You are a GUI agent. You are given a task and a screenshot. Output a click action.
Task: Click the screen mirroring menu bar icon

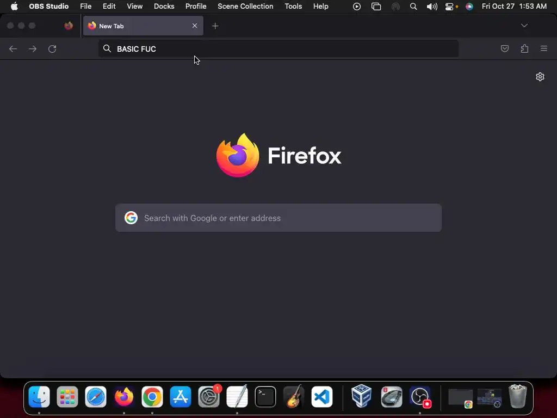tap(376, 7)
